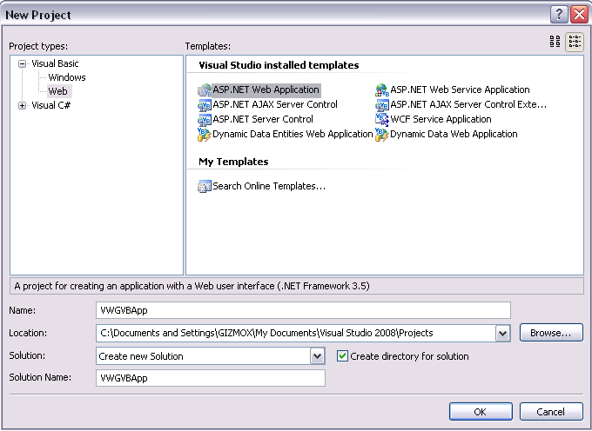592x431 pixels.
Task: Click the ASP.NET Server Control template icon
Action: click(205, 119)
